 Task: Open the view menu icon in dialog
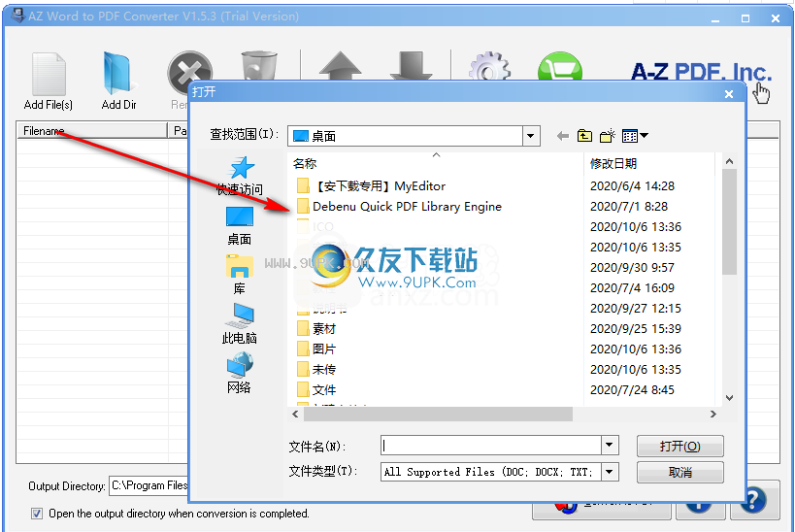(x=635, y=135)
